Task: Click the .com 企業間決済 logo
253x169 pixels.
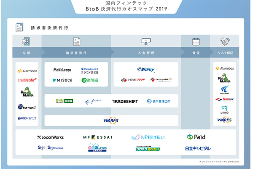Action: (x=97, y=147)
